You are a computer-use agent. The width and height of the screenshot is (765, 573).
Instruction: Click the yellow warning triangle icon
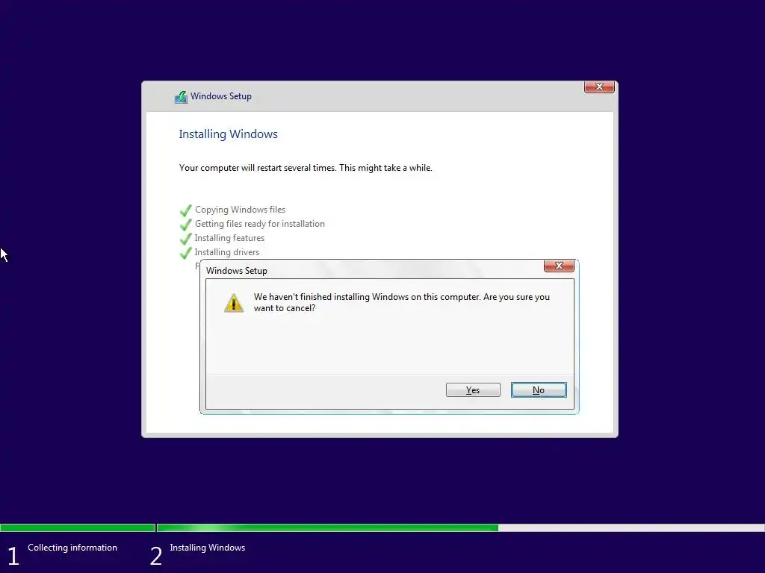tap(234, 303)
